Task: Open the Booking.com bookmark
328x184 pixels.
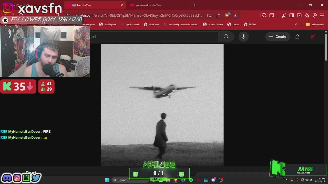Action: (x=108, y=25)
